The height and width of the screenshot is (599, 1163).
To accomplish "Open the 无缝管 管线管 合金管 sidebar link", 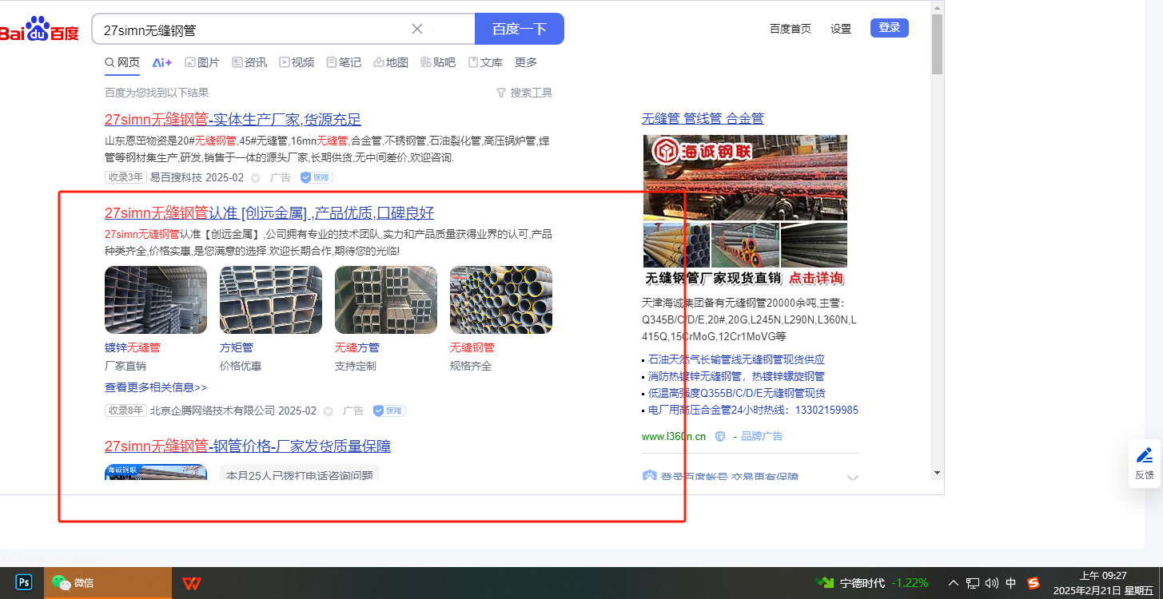I will pyautogui.click(x=703, y=118).
